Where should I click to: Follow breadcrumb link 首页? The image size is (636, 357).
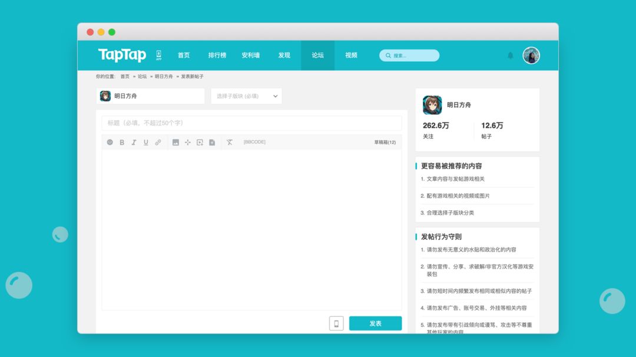point(125,76)
